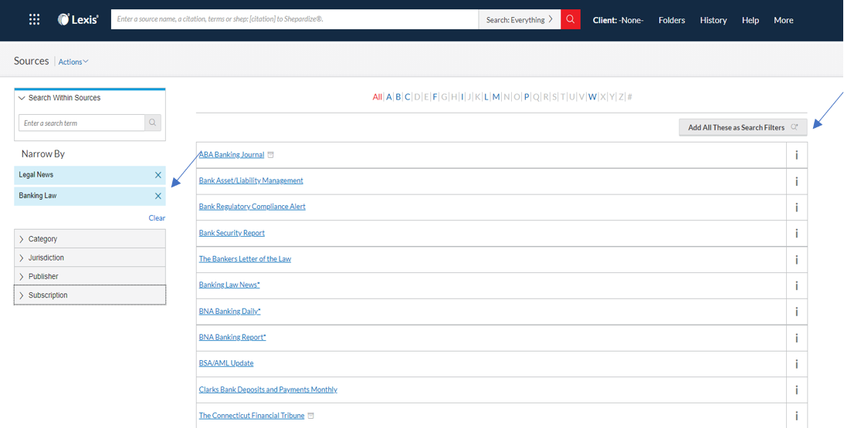Open Bank Asset/Liability Management link
Image resolution: width=844 pixels, height=428 pixels.
click(251, 180)
